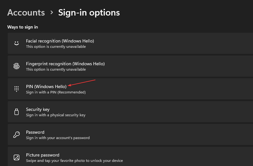Click the PIN keypad dots icon
The image size is (253, 166).
tap(17, 89)
